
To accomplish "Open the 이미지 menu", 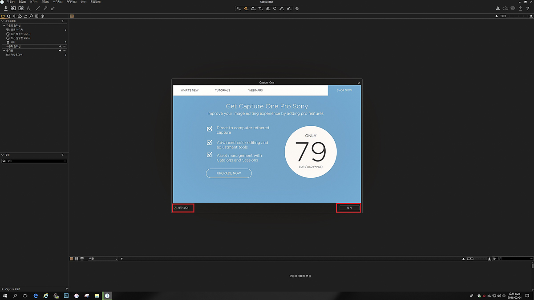I will (58, 2).
